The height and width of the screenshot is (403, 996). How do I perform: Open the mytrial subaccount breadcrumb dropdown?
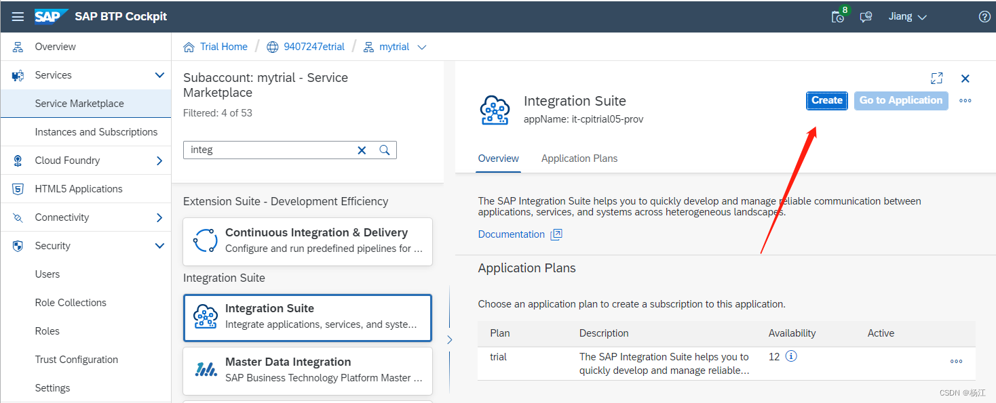(422, 46)
